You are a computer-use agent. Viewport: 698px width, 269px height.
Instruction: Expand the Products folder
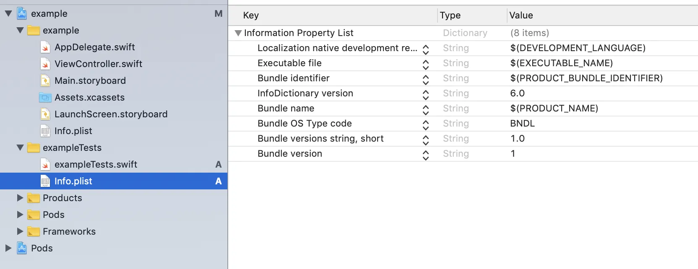20,198
